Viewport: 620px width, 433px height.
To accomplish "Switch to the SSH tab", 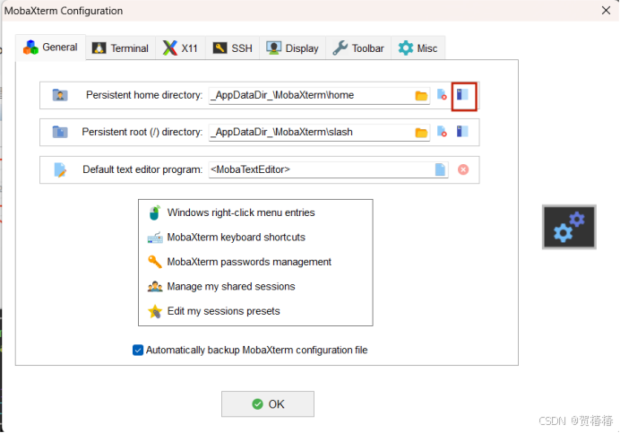I will click(x=233, y=48).
